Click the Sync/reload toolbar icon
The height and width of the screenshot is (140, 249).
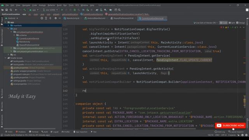(x=11, y=10)
